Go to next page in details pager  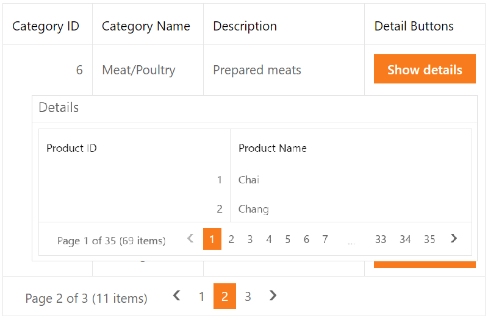[453, 239]
